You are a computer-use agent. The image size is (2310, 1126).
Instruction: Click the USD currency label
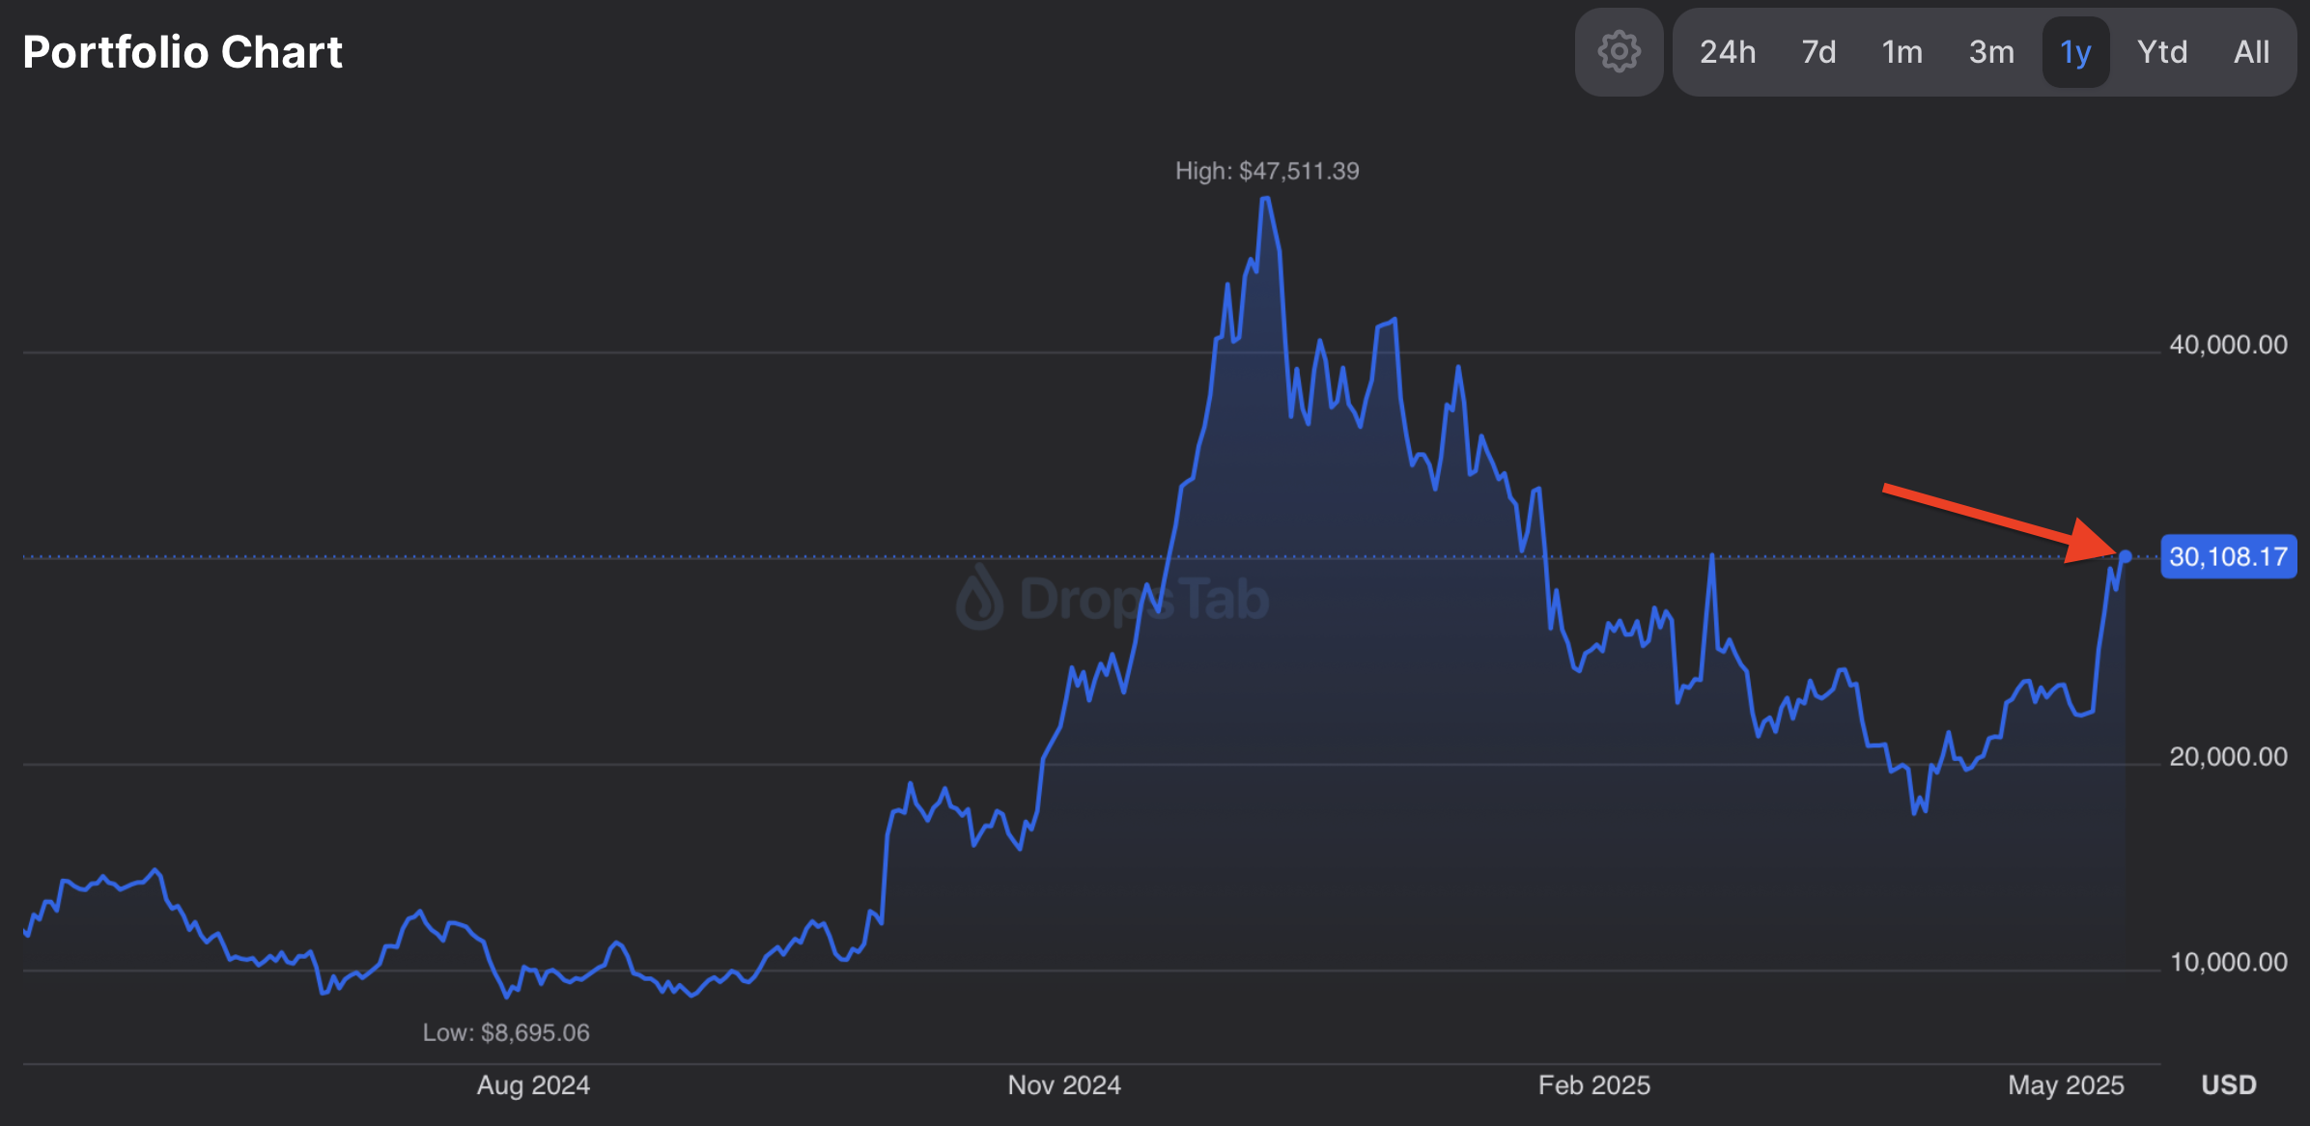pyautogui.click(x=2228, y=1085)
